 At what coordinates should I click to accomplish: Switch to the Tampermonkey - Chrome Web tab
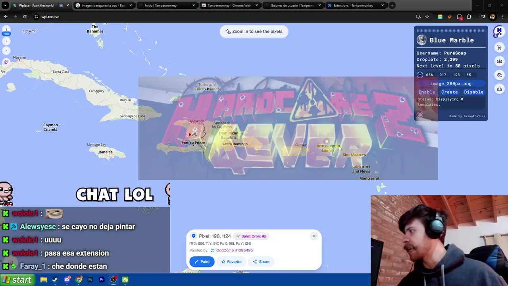(x=230, y=6)
